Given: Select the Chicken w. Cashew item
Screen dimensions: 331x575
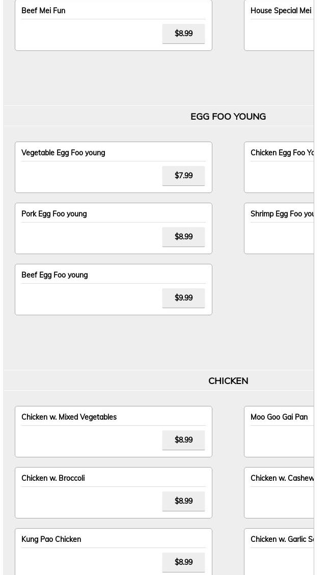Looking at the screenshot, I should tap(282, 478).
